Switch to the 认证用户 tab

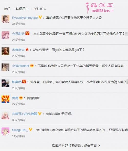point(22,9)
